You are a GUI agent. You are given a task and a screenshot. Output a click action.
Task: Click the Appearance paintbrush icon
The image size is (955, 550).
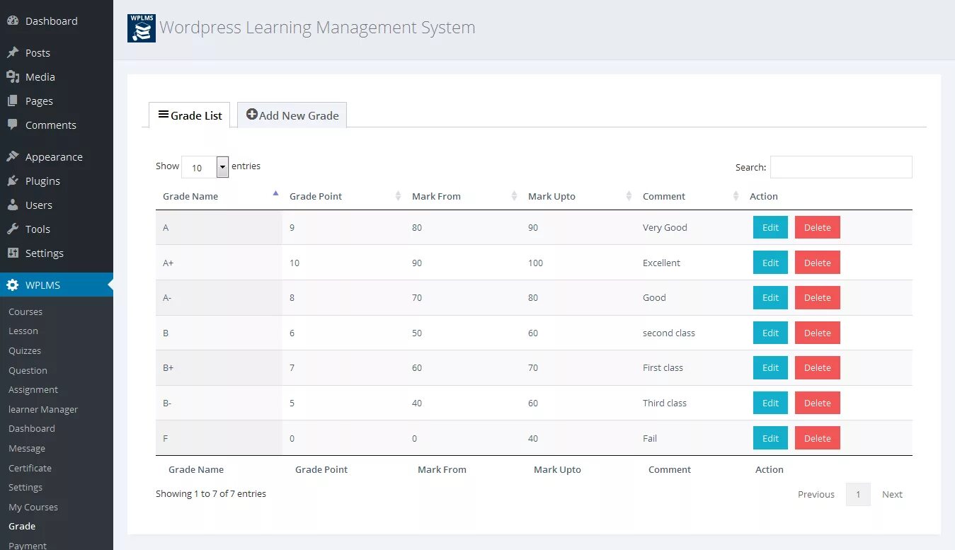coord(13,156)
